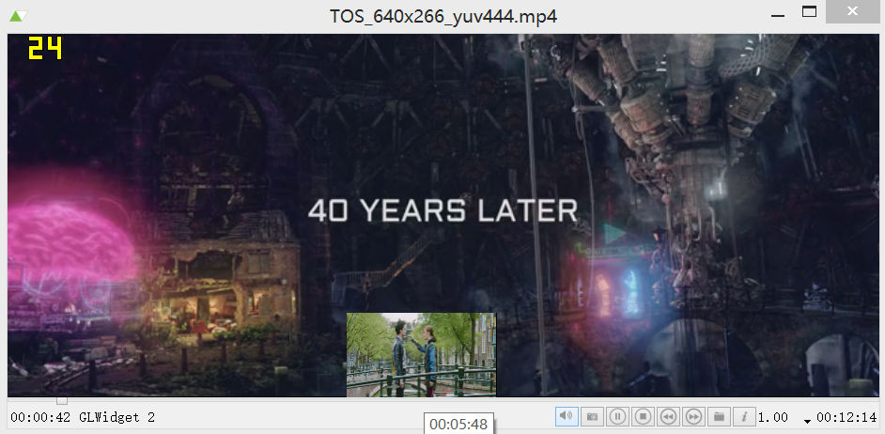Close the player window

852,12
